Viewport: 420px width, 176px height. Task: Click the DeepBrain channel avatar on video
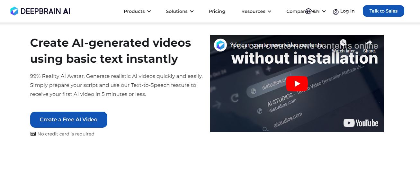click(x=220, y=45)
